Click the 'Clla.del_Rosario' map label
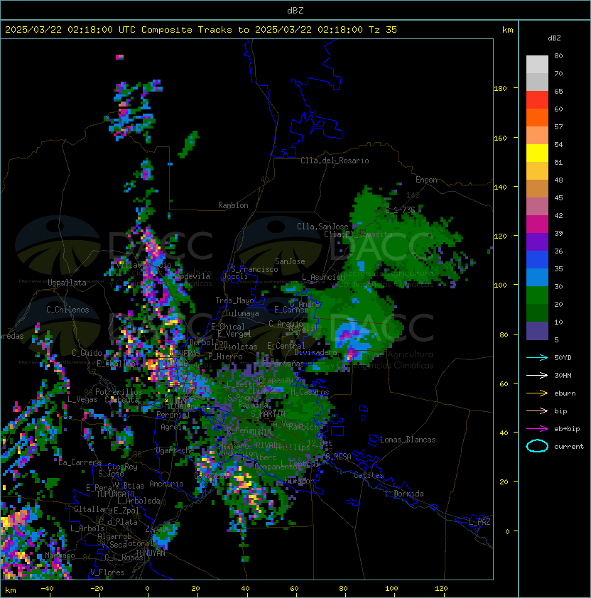This screenshot has height=598, width=591. 335,161
